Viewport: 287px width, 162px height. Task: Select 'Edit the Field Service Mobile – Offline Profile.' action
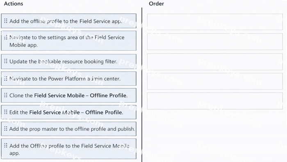point(68,112)
